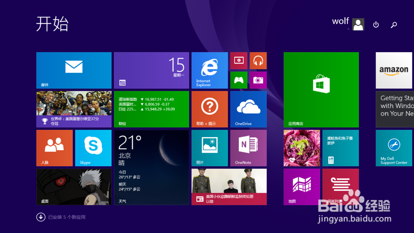The image size is (414, 233).
Task: Open the Calendar tile showing 15
Action: [152, 70]
